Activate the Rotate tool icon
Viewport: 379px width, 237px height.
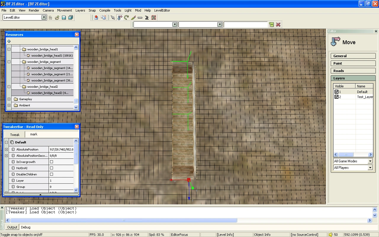[x=126, y=17]
